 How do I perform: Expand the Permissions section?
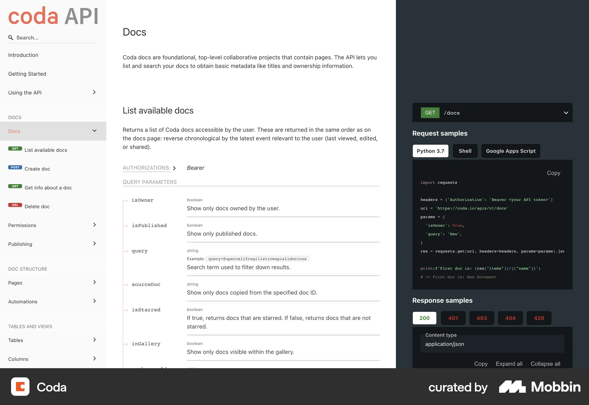[x=94, y=225]
